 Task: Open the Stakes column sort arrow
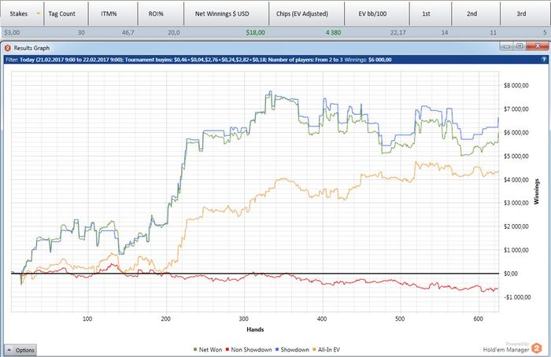pyautogui.click(x=39, y=13)
